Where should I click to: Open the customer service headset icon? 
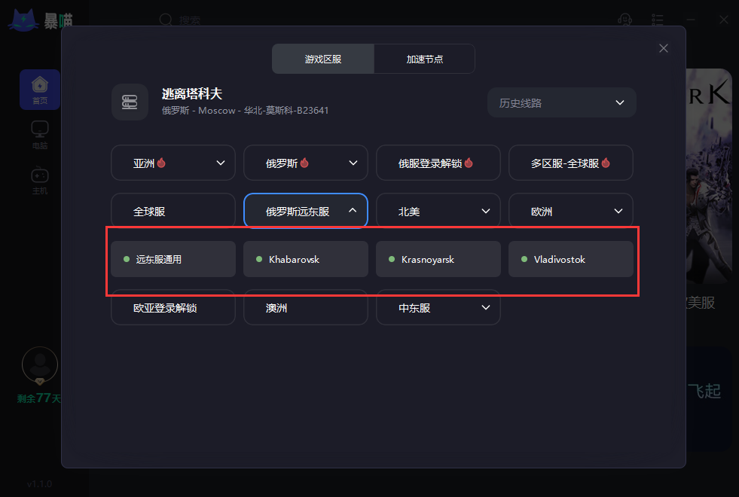[624, 20]
